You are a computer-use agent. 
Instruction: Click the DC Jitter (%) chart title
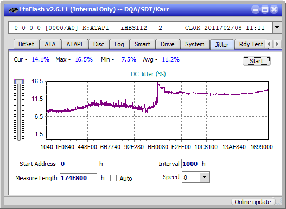(x=148, y=74)
